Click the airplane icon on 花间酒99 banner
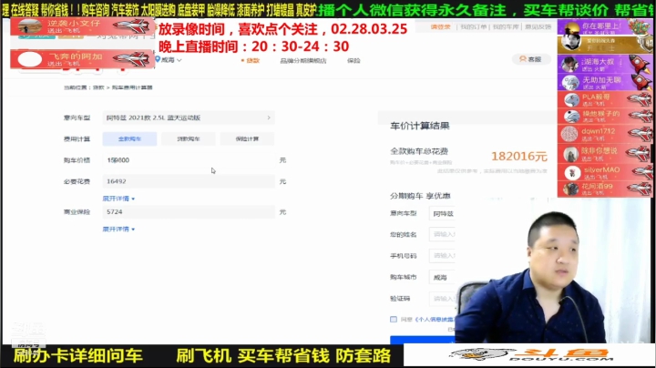656x368 pixels. pyautogui.click(x=641, y=189)
